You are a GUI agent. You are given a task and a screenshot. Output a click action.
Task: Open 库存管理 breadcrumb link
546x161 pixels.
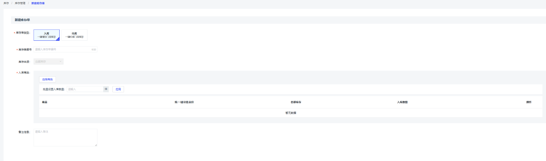pos(20,3)
